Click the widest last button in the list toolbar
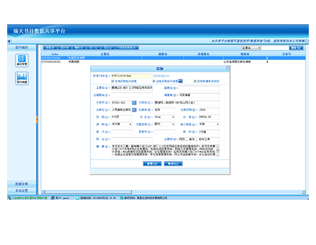 click(127, 48)
